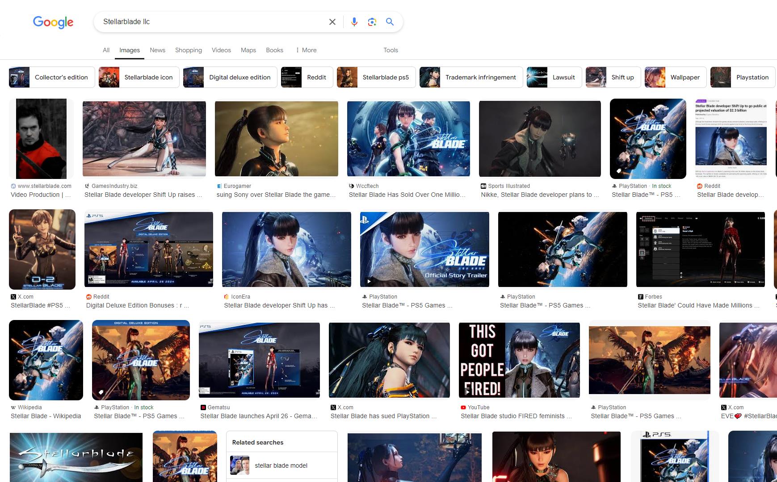This screenshot has width=777, height=482.
Task: Select the Shift up filter chip
Action: [x=613, y=77]
